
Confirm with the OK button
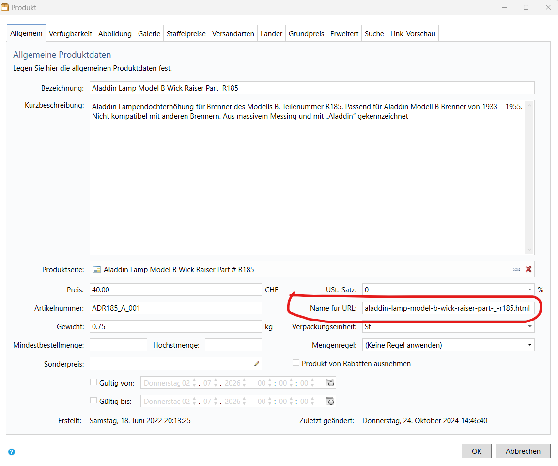[477, 451]
